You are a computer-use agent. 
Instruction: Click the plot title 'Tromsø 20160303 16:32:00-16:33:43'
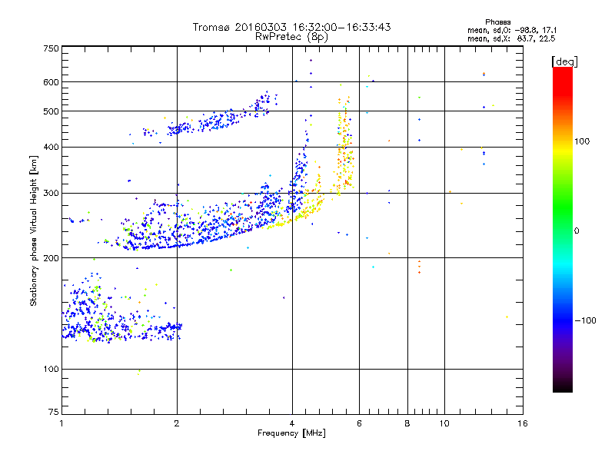tap(291, 27)
